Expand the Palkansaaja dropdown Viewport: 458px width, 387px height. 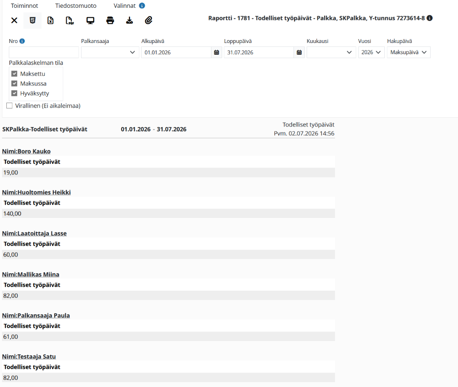[x=110, y=52]
